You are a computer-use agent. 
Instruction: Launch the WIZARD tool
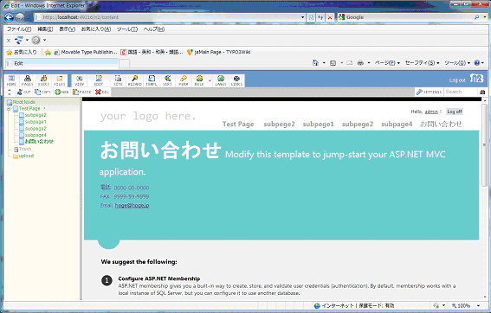click(134, 80)
